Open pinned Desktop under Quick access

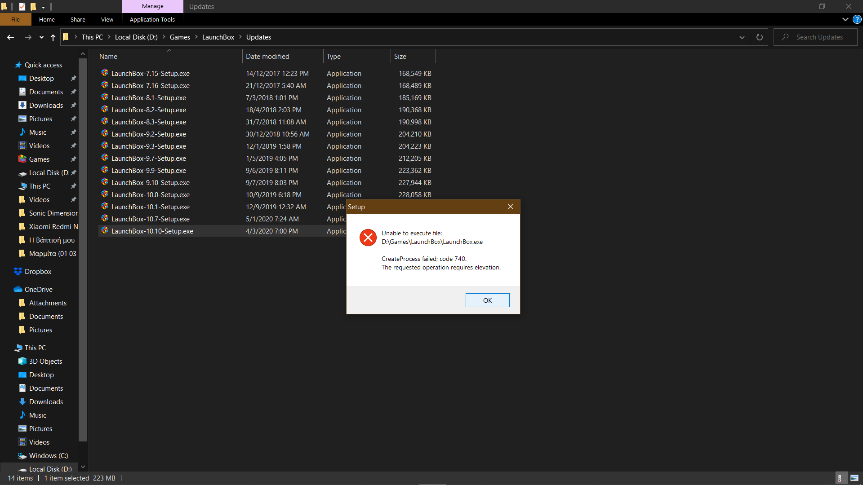[41, 79]
